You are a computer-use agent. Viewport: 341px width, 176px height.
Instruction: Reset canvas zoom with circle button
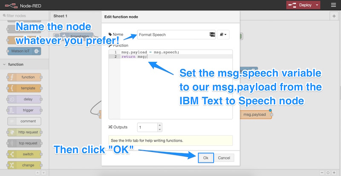click(328, 173)
